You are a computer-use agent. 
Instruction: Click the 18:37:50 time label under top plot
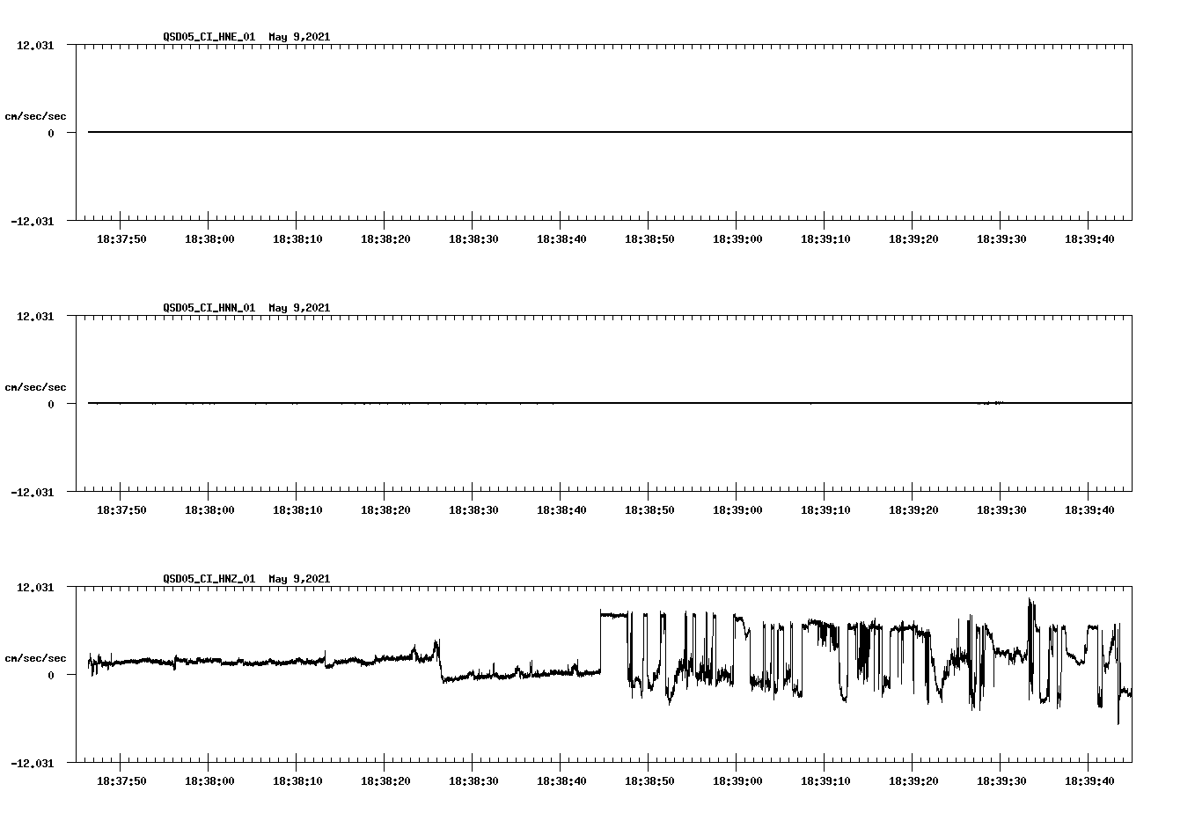click(121, 237)
